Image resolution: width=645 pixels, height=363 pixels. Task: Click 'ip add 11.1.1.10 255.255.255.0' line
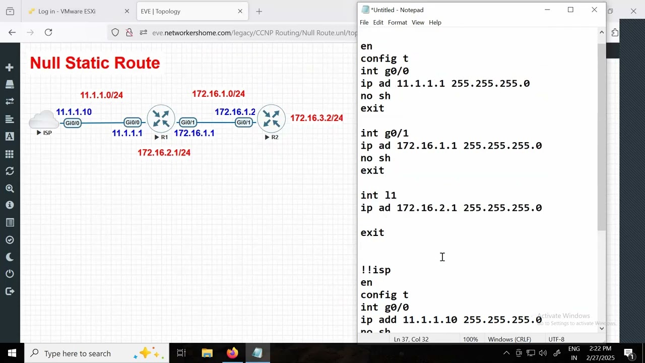(x=451, y=320)
